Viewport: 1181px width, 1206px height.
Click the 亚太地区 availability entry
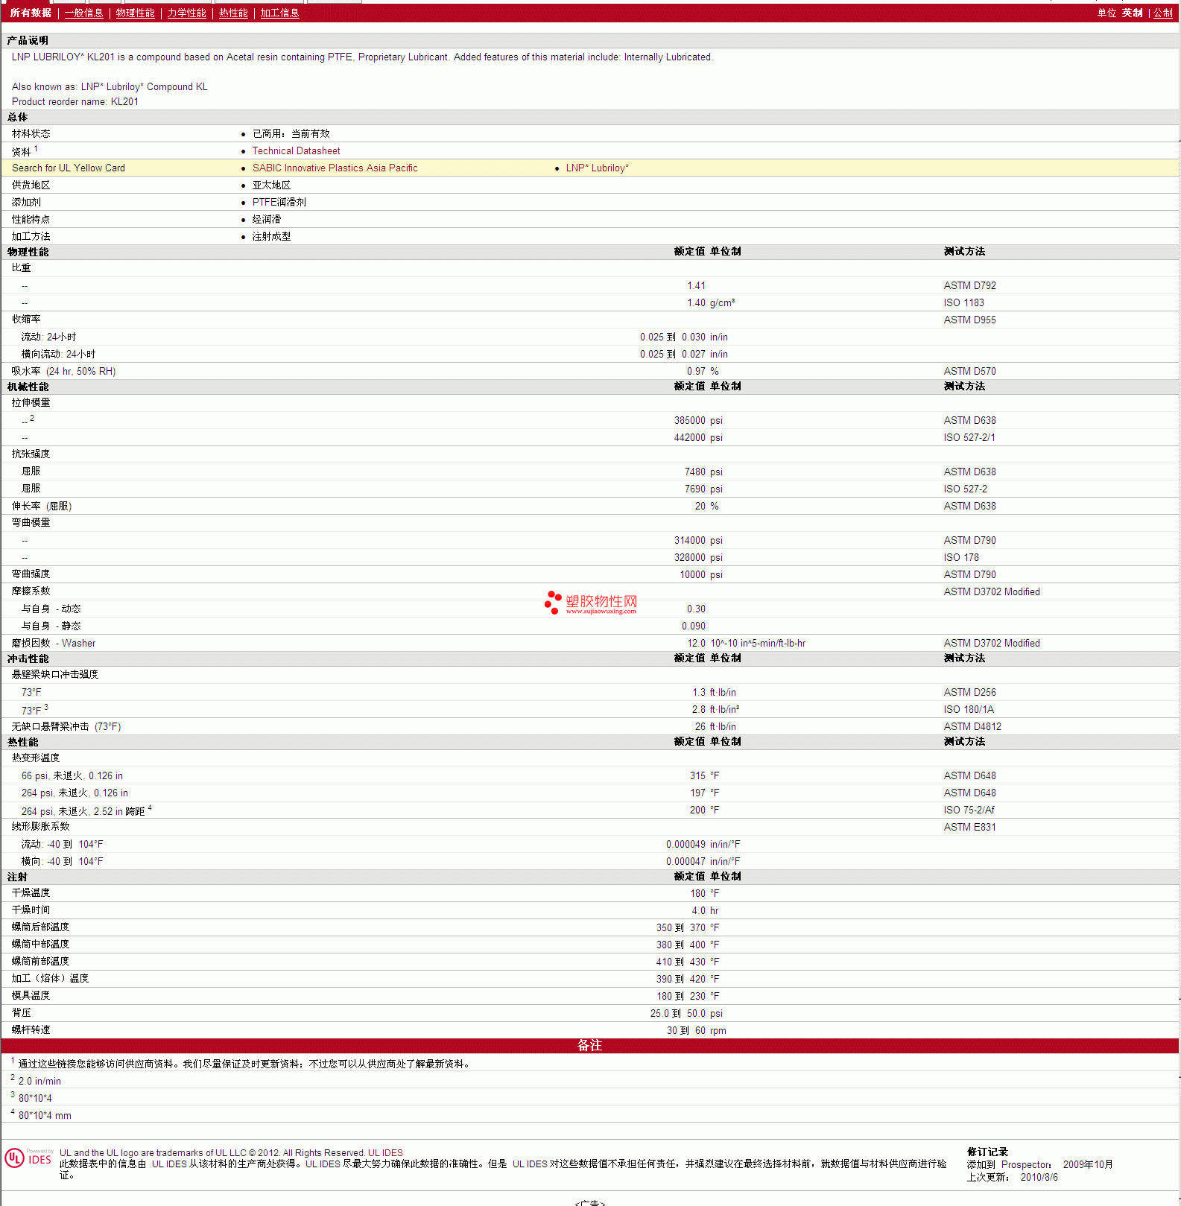tap(271, 185)
